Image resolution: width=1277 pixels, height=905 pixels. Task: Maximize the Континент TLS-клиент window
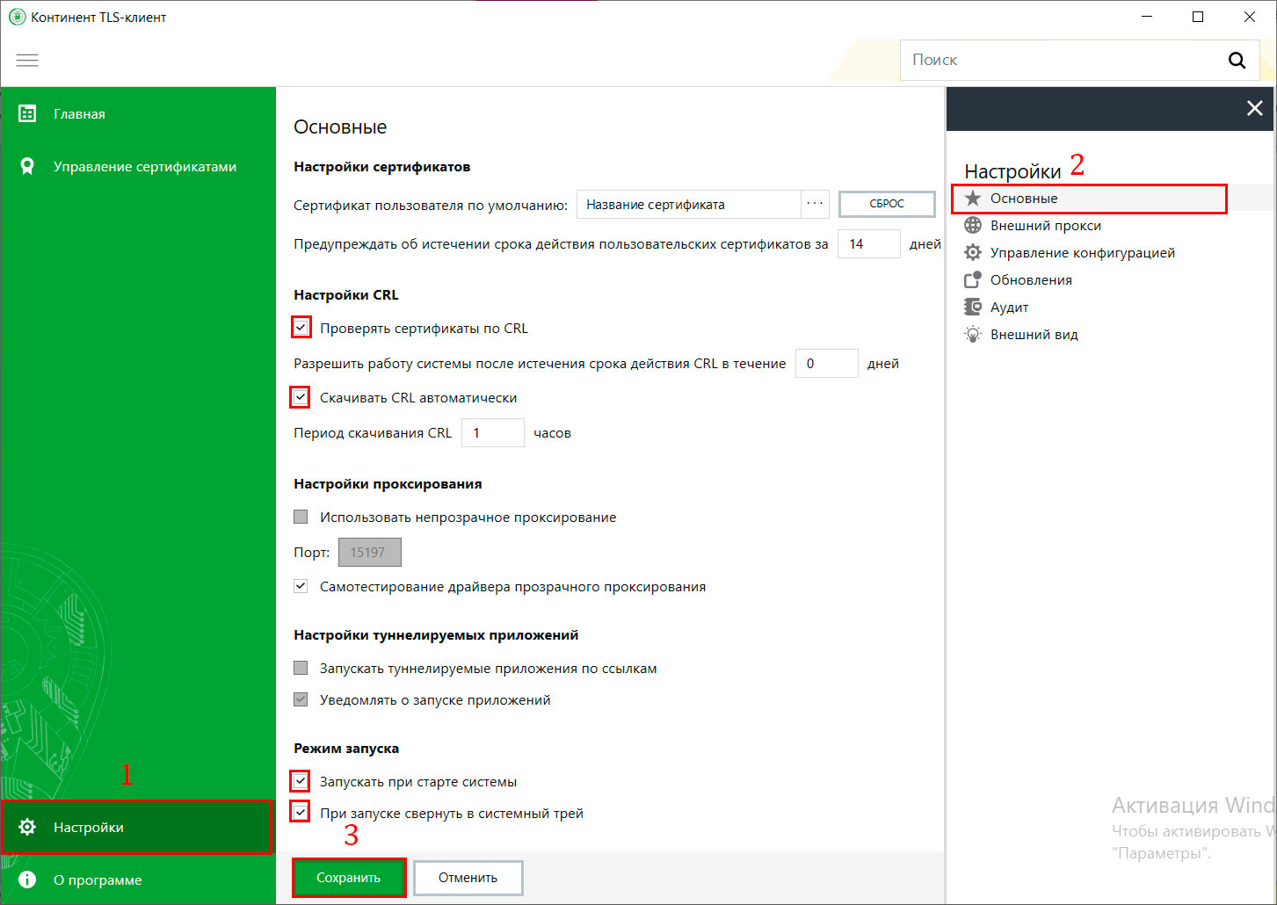point(1198,17)
